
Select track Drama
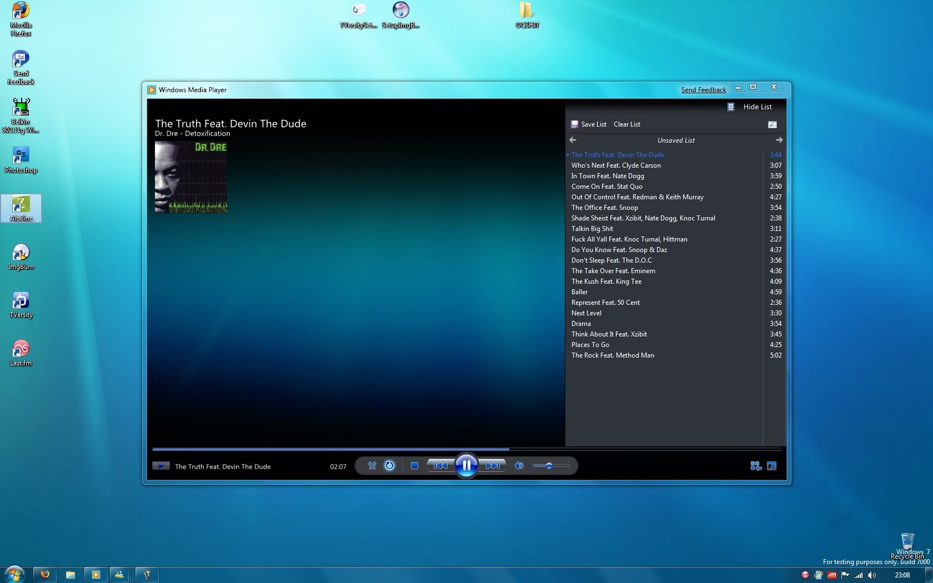pyautogui.click(x=675, y=324)
